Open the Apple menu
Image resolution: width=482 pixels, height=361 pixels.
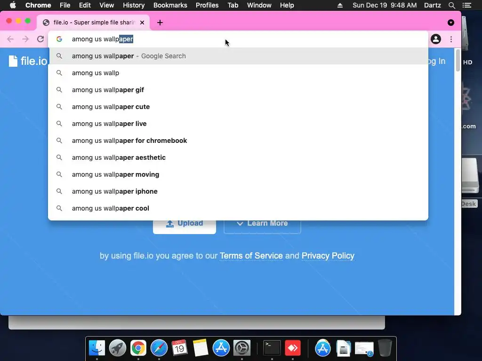(13, 5)
